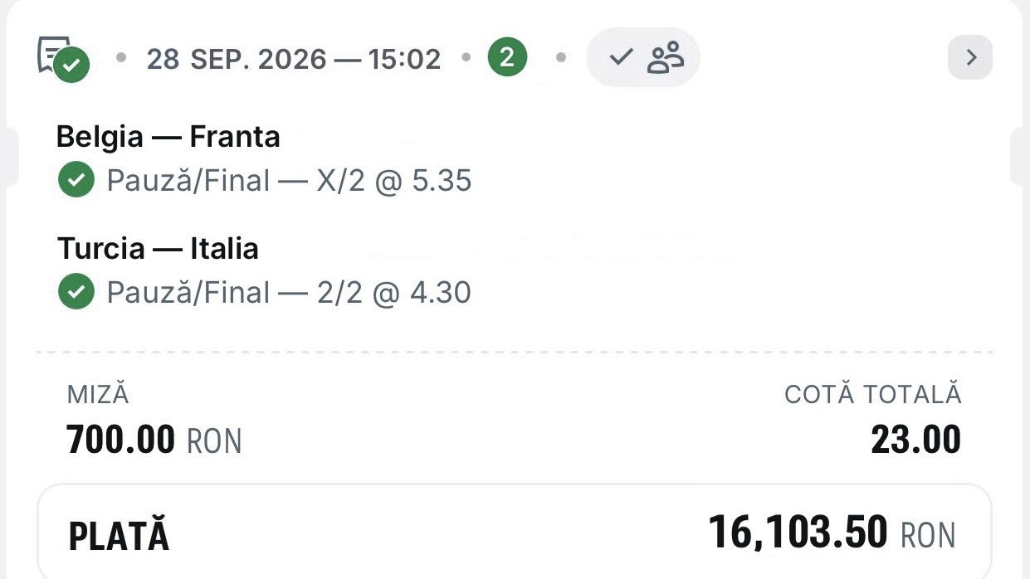Click the group of people share icon
Viewport: 1030px width, 579px height.
point(665,58)
